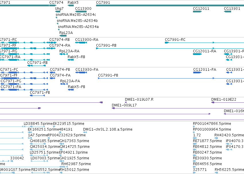Click transcript CG7991-RC label
The height and width of the screenshot is (174, 244).
tap(175, 40)
